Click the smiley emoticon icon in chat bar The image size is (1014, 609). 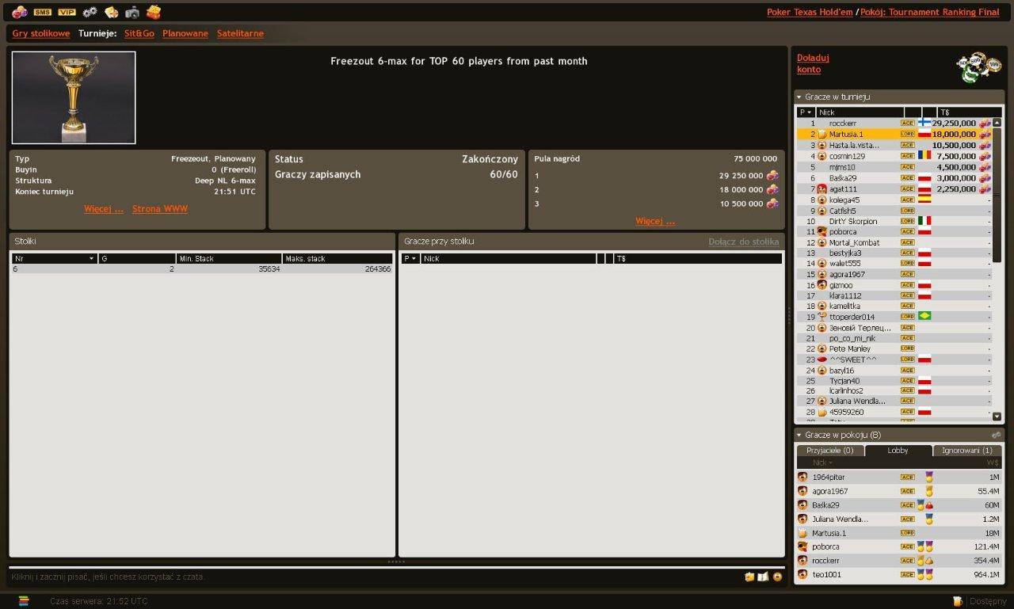(x=777, y=577)
